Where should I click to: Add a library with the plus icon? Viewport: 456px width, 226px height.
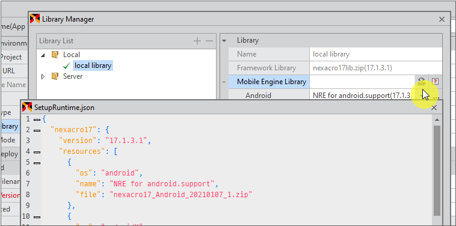(197, 41)
